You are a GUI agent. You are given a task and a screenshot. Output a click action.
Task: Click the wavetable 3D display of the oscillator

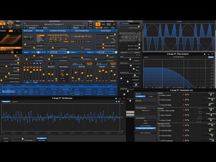point(10,40)
